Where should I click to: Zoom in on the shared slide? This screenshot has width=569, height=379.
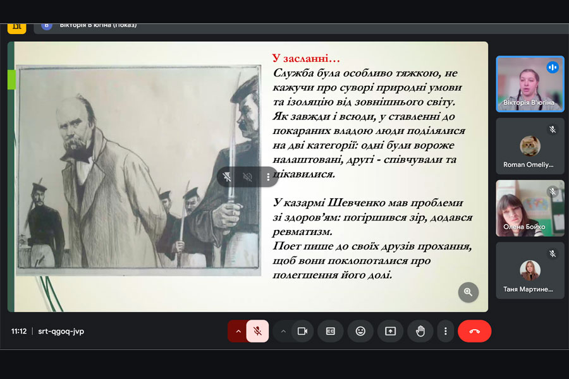point(468,292)
